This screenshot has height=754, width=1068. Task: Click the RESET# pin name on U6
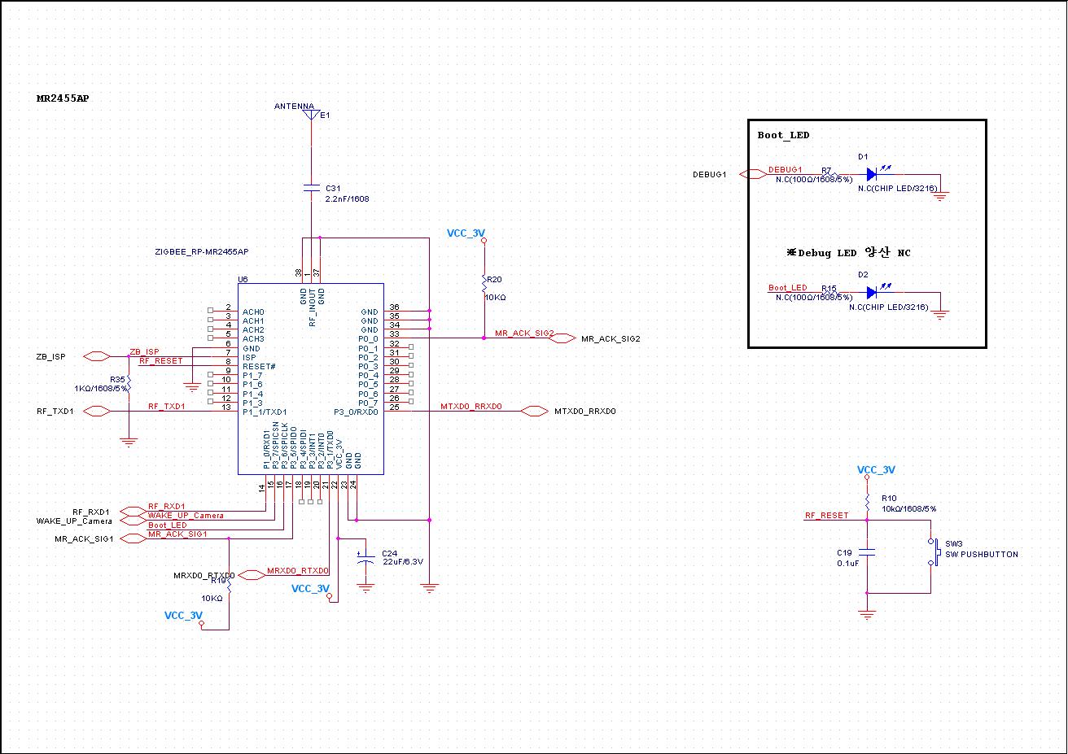click(259, 367)
